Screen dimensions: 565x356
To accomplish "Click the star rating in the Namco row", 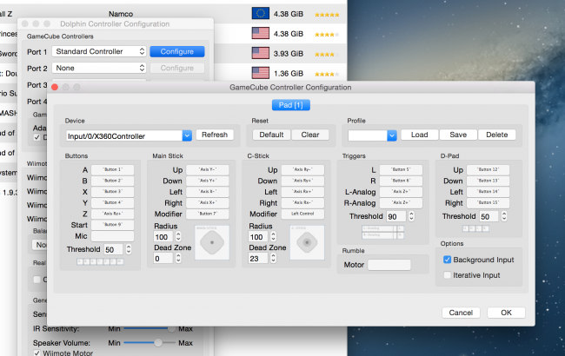I will (327, 15).
